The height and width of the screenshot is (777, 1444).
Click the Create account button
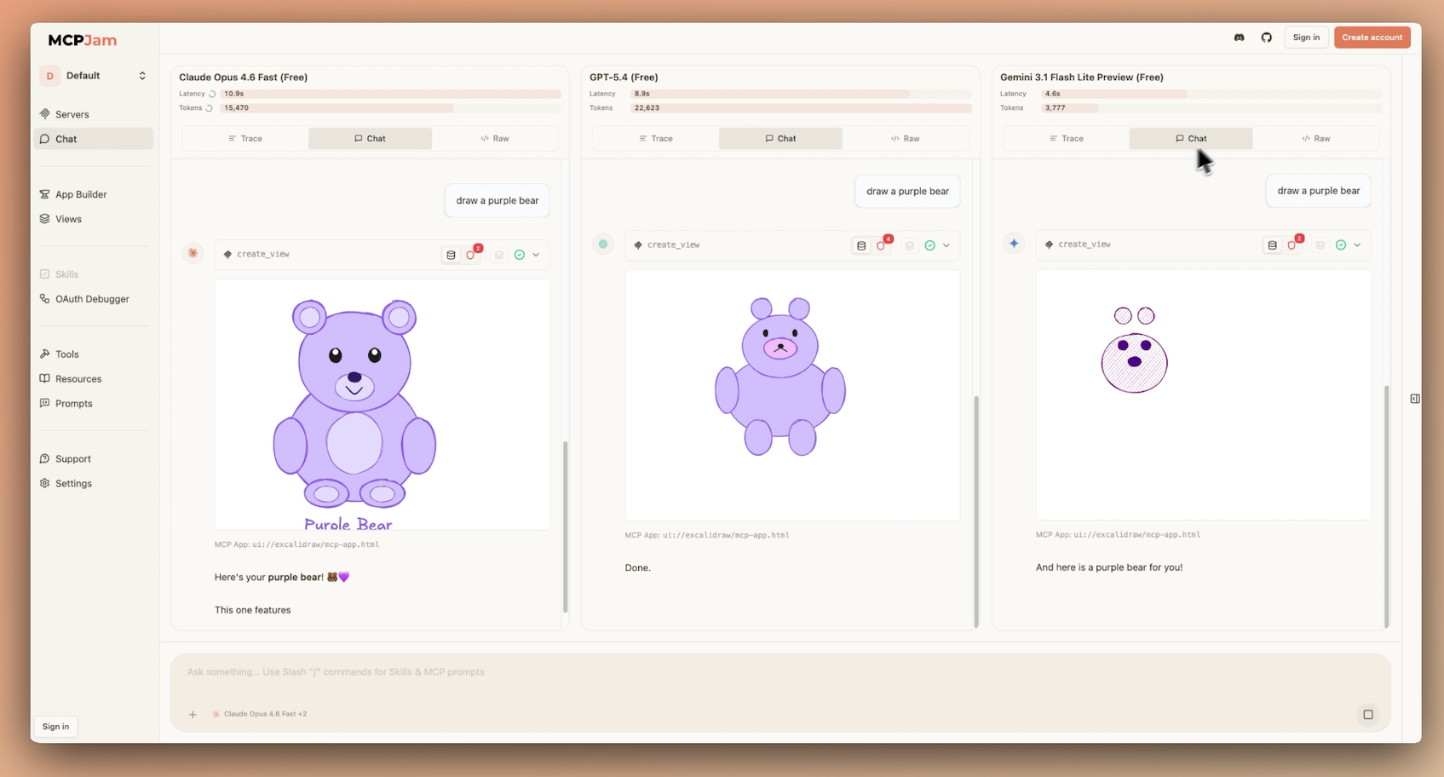[x=1372, y=37]
